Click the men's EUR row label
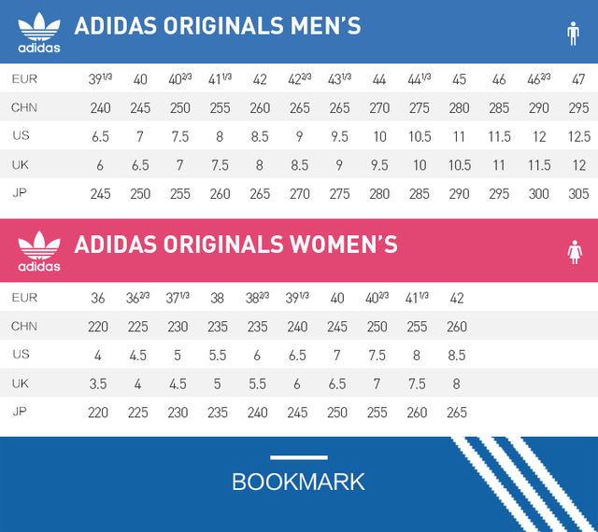 [24, 79]
